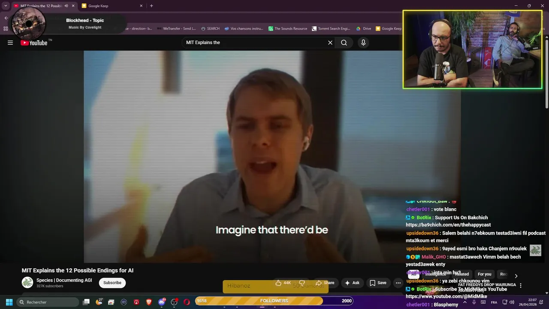Screen dimensions: 549x309
Task: Expand the tab search dropdown arrow
Action: (x=6, y=6)
